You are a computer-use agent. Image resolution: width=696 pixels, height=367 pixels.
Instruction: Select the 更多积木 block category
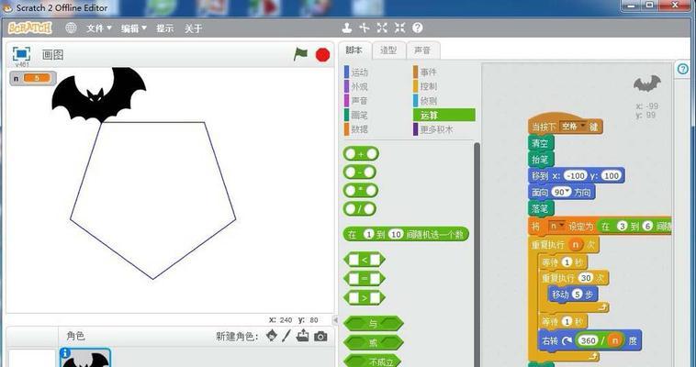pyautogui.click(x=436, y=129)
